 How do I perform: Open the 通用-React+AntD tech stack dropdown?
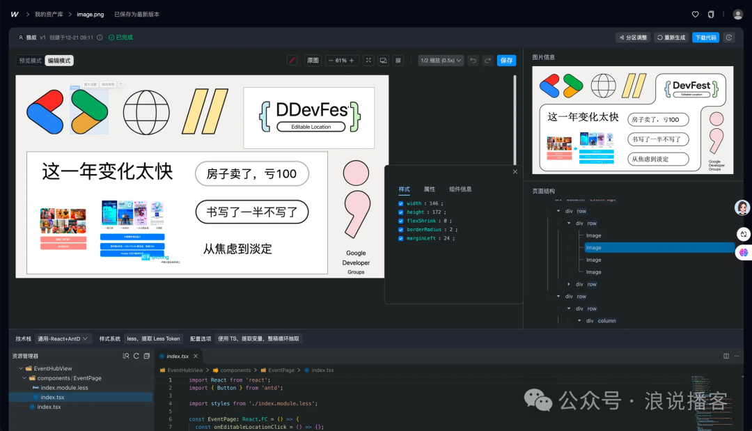(x=63, y=338)
